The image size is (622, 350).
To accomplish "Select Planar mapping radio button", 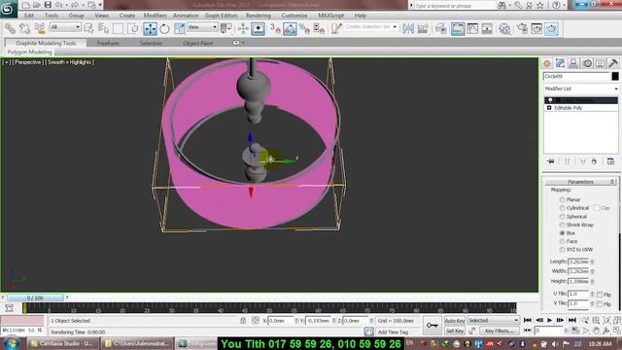I will coord(562,199).
